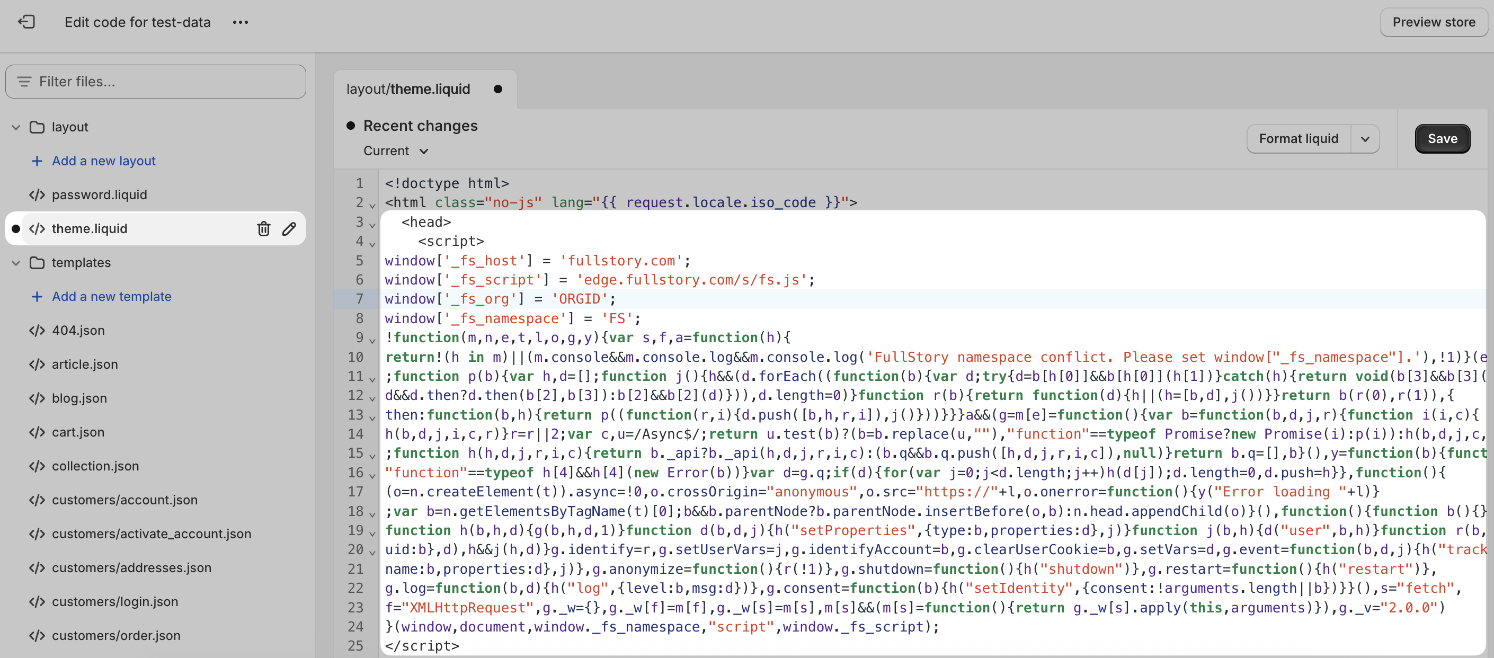Image resolution: width=1494 pixels, height=658 pixels.
Task: Fold the code block at line 15
Action: pos(372,456)
